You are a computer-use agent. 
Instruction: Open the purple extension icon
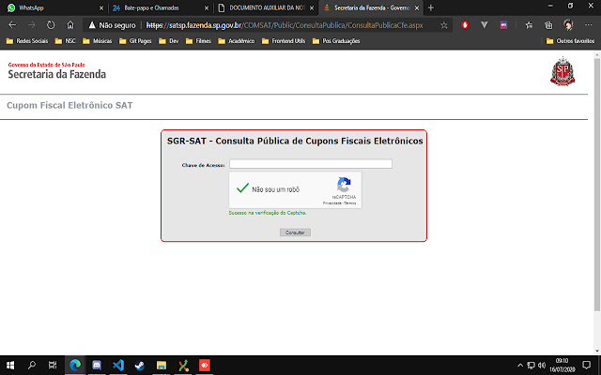click(x=503, y=25)
